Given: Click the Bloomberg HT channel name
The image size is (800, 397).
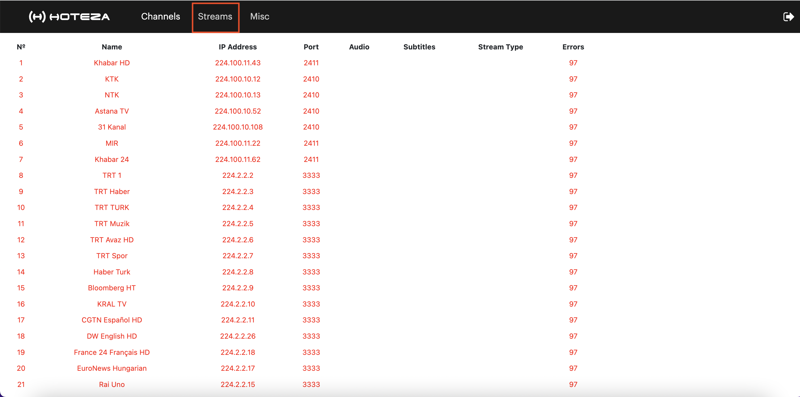Looking at the screenshot, I should tap(112, 288).
